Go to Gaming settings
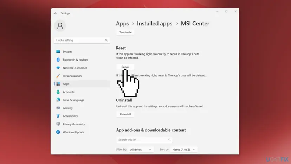This screenshot has height=164, width=291. coord(82,108)
